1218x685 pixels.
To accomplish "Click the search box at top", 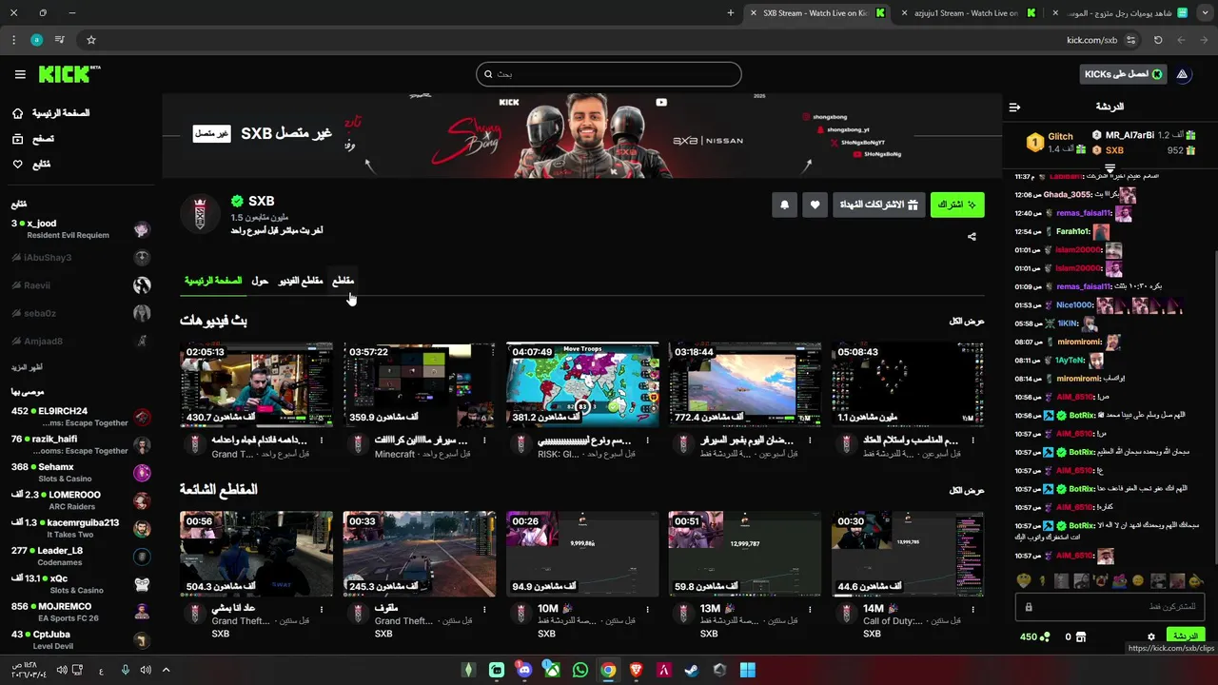I will pyautogui.click(x=609, y=74).
